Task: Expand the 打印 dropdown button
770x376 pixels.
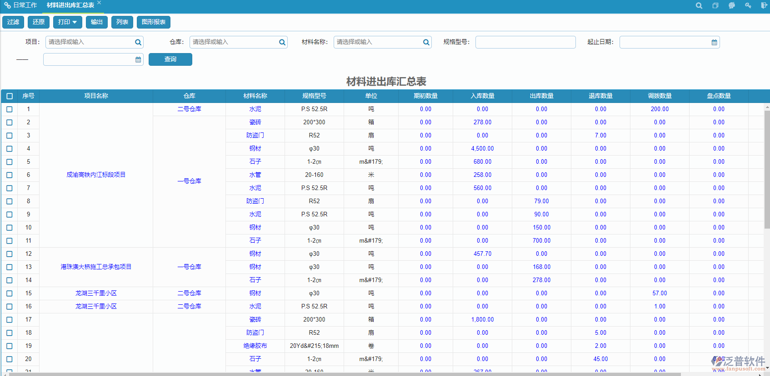Action: point(67,22)
